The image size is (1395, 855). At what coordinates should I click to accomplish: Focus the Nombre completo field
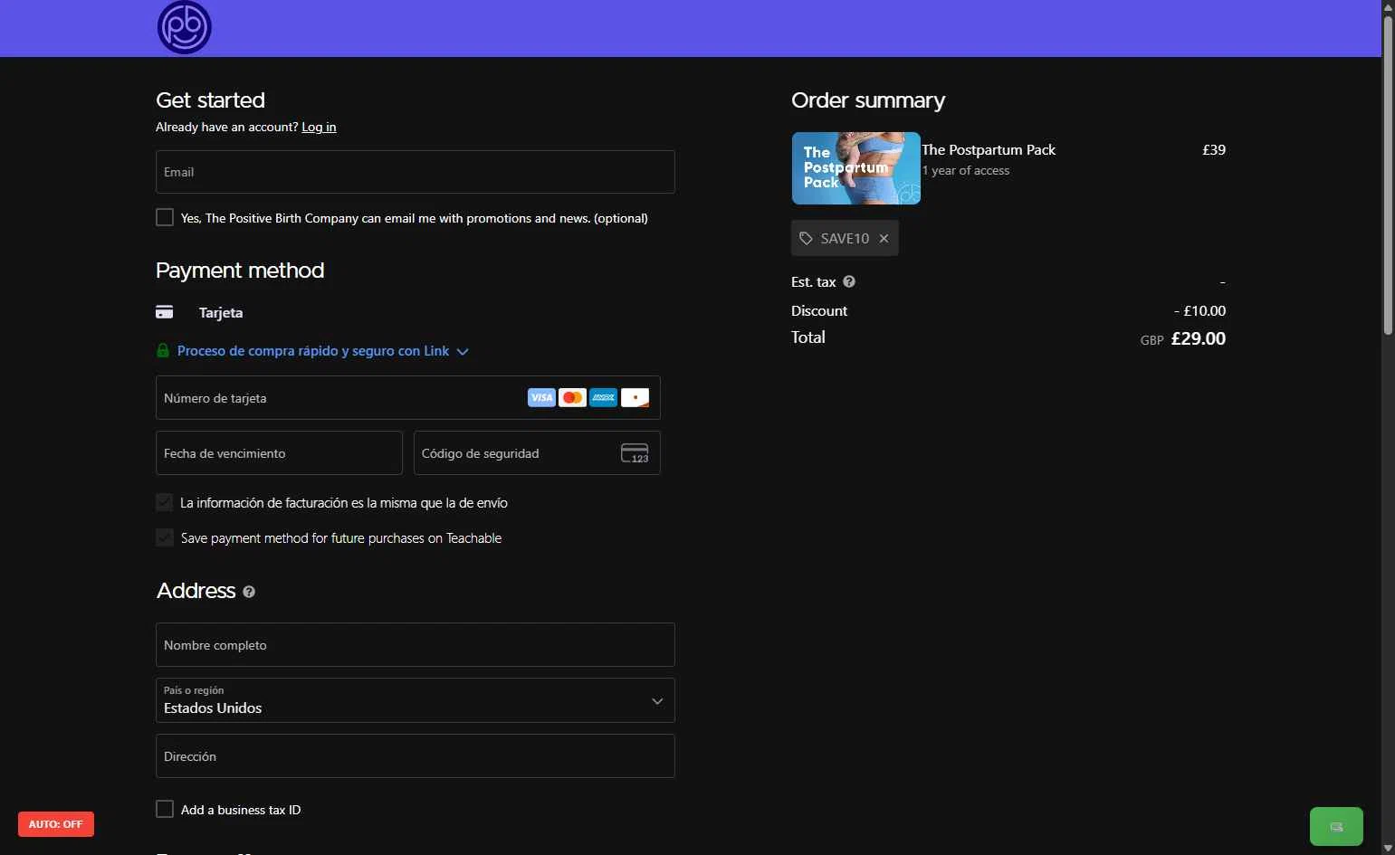pos(416,645)
